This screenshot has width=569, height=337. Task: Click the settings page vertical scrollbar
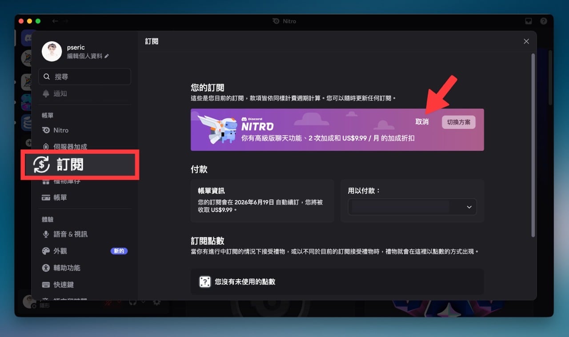tap(533, 145)
